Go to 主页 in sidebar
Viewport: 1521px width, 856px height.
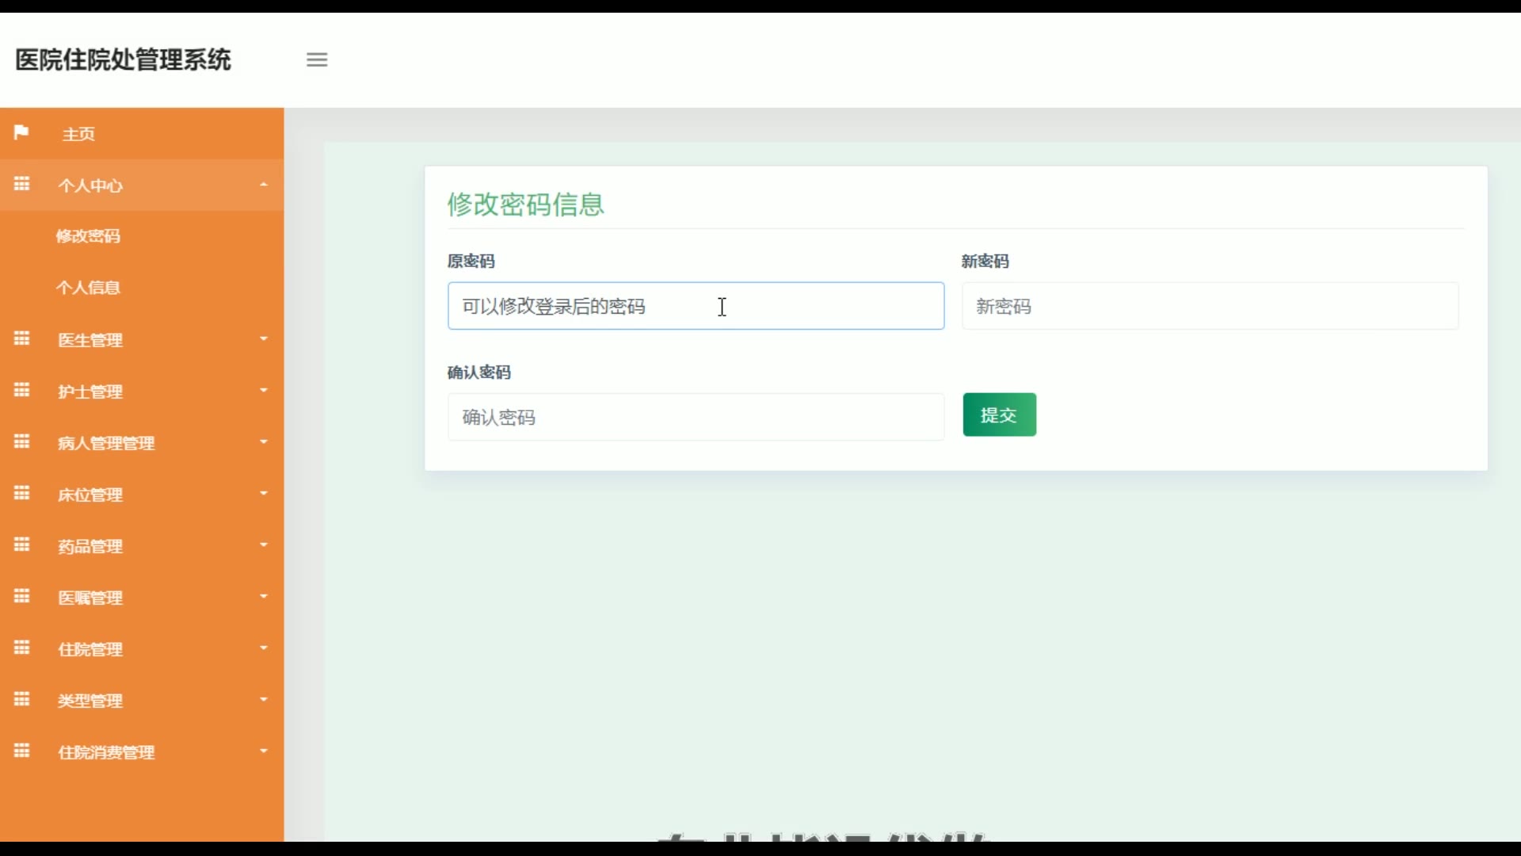coord(79,134)
